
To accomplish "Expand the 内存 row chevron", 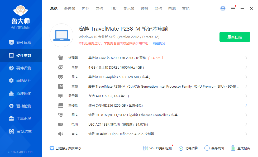I will tap(246, 67).
